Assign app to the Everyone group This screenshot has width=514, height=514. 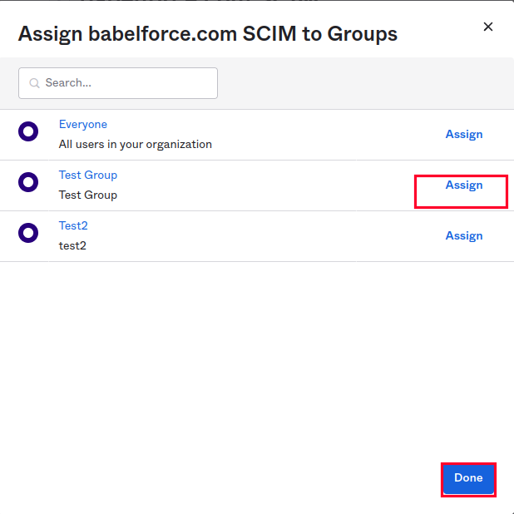click(x=464, y=134)
